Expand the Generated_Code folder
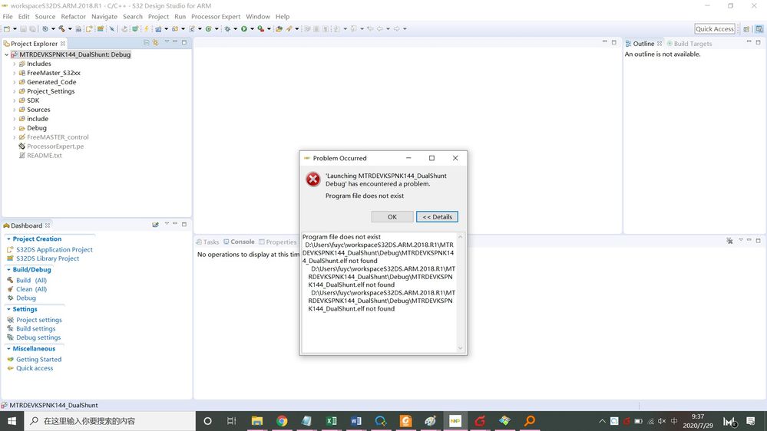The height and width of the screenshot is (431, 767). [x=14, y=82]
